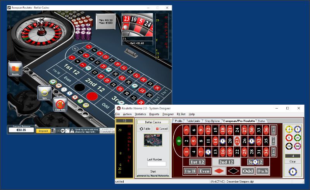Click the 19 to 36 button in Roulette Xtreme
Screen dimensions: 310x190
point(262,171)
